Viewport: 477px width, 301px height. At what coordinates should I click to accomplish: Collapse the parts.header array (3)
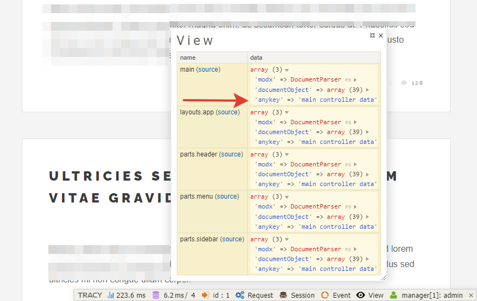click(287, 155)
